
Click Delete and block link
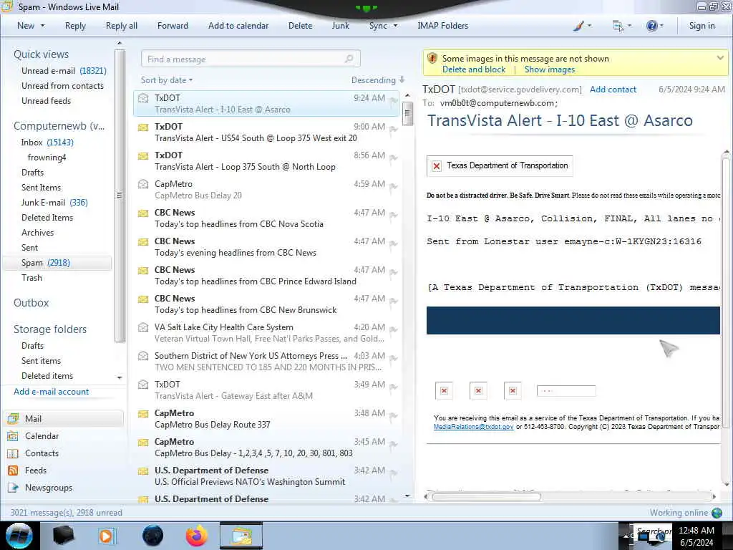(x=474, y=69)
